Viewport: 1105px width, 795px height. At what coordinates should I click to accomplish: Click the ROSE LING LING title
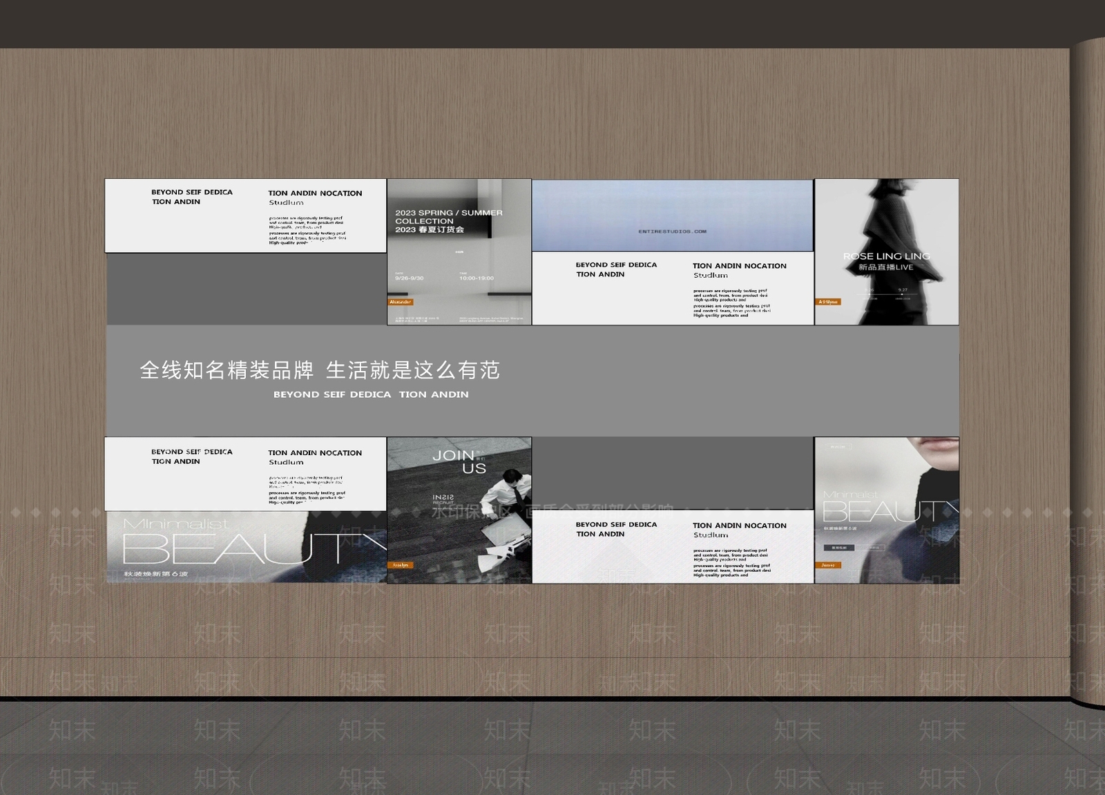(x=887, y=256)
